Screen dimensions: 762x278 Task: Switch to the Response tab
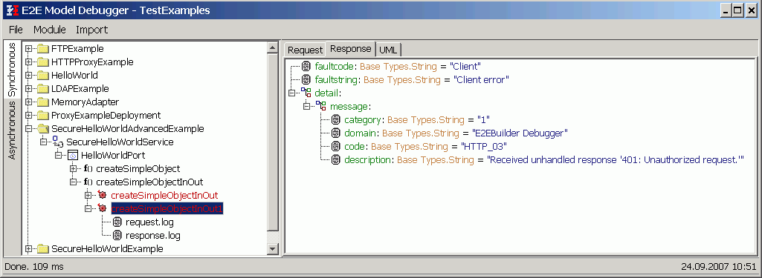[x=350, y=49]
